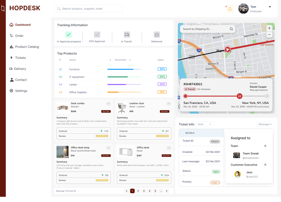
Task: Open three-dot menu on Desk combo card
Action: pos(108,104)
